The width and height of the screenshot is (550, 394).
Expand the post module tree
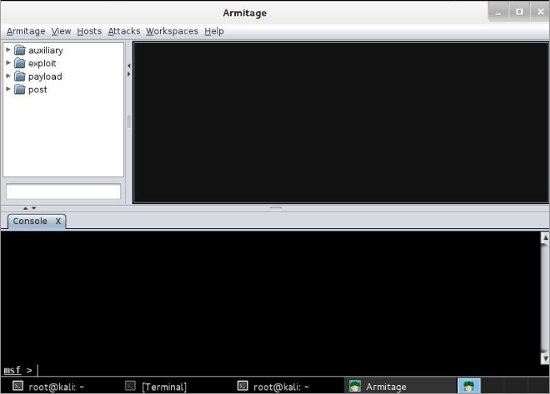pos(9,89)
